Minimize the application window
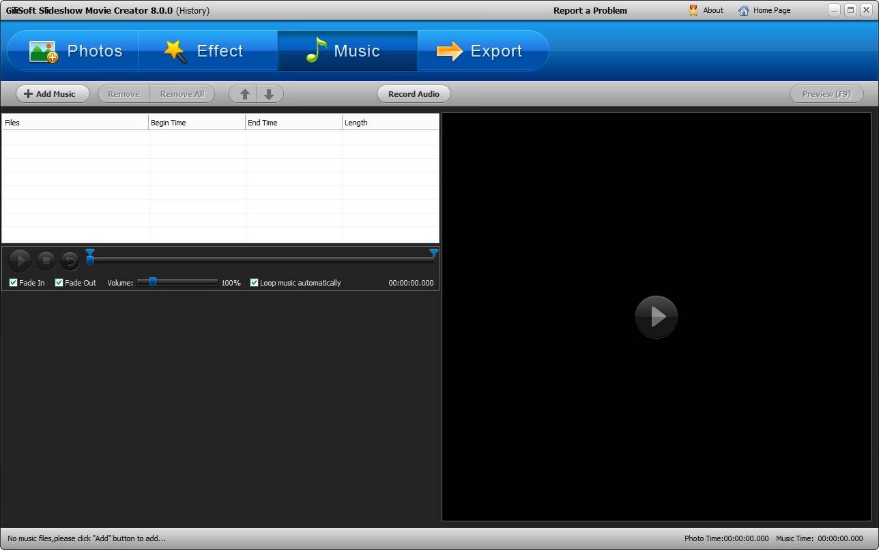 835,10
